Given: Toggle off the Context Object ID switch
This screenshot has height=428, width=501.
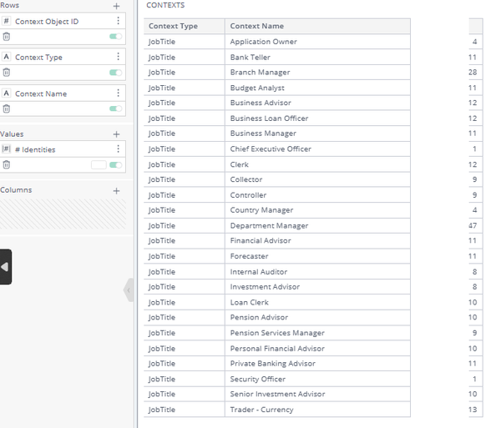Looking at the screenshot, I should pyautogui.click(x=115, y=37).
